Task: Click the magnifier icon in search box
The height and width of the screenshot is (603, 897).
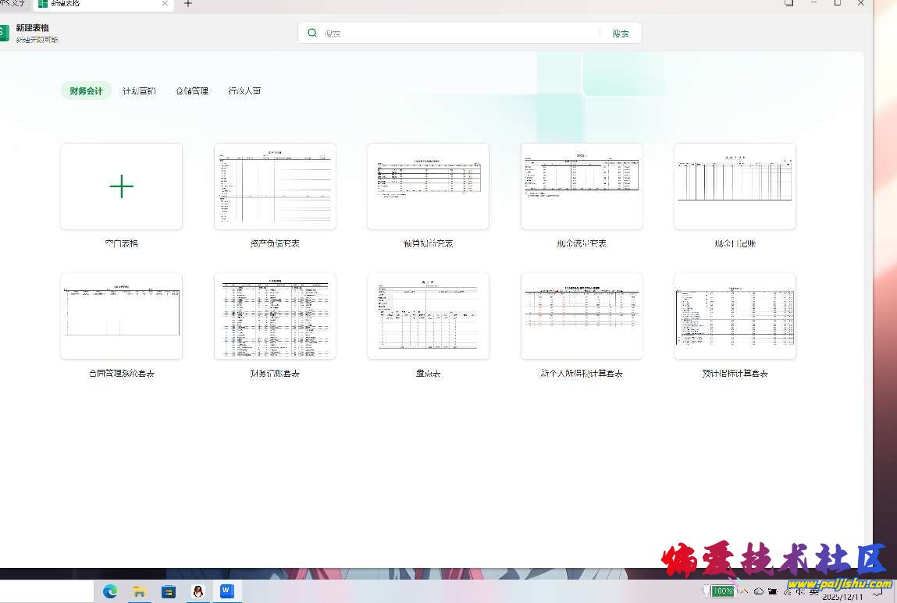Action: click(312, 33)
